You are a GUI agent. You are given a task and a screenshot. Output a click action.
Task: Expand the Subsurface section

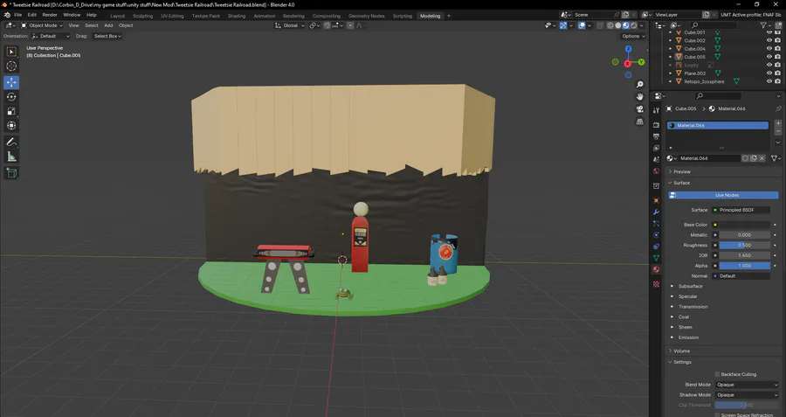pyautogui.click(x=690, y=286)
